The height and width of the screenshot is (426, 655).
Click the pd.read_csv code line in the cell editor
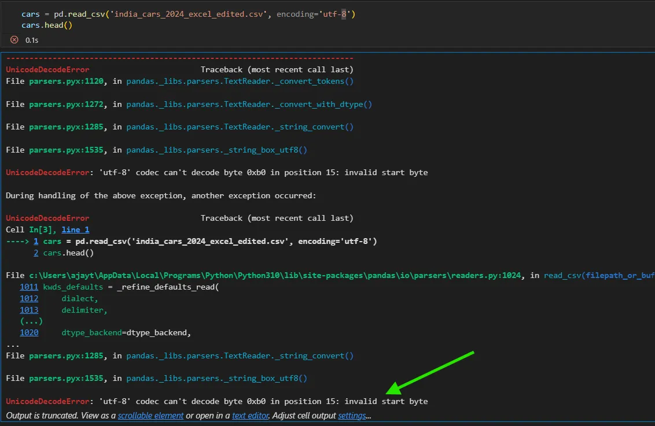189,14
